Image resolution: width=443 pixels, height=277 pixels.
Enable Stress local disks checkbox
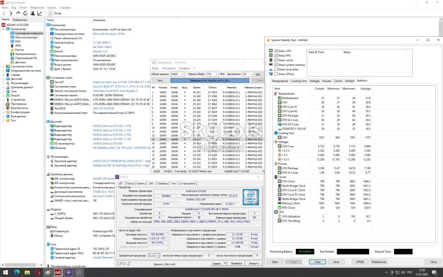tap(276, 69)
